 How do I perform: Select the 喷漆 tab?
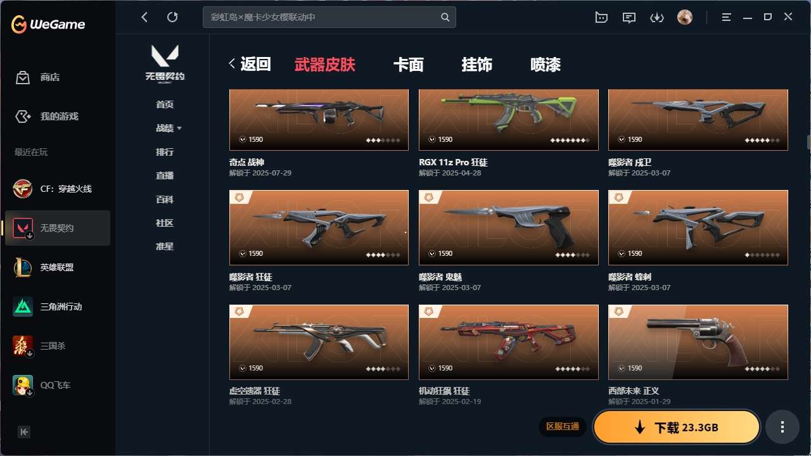coord(546,65)
